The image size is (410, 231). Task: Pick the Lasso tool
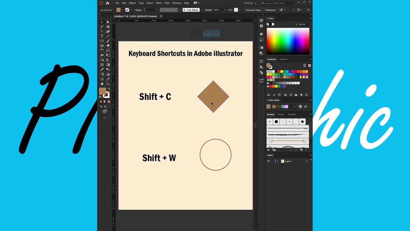(x=108, y=27)
